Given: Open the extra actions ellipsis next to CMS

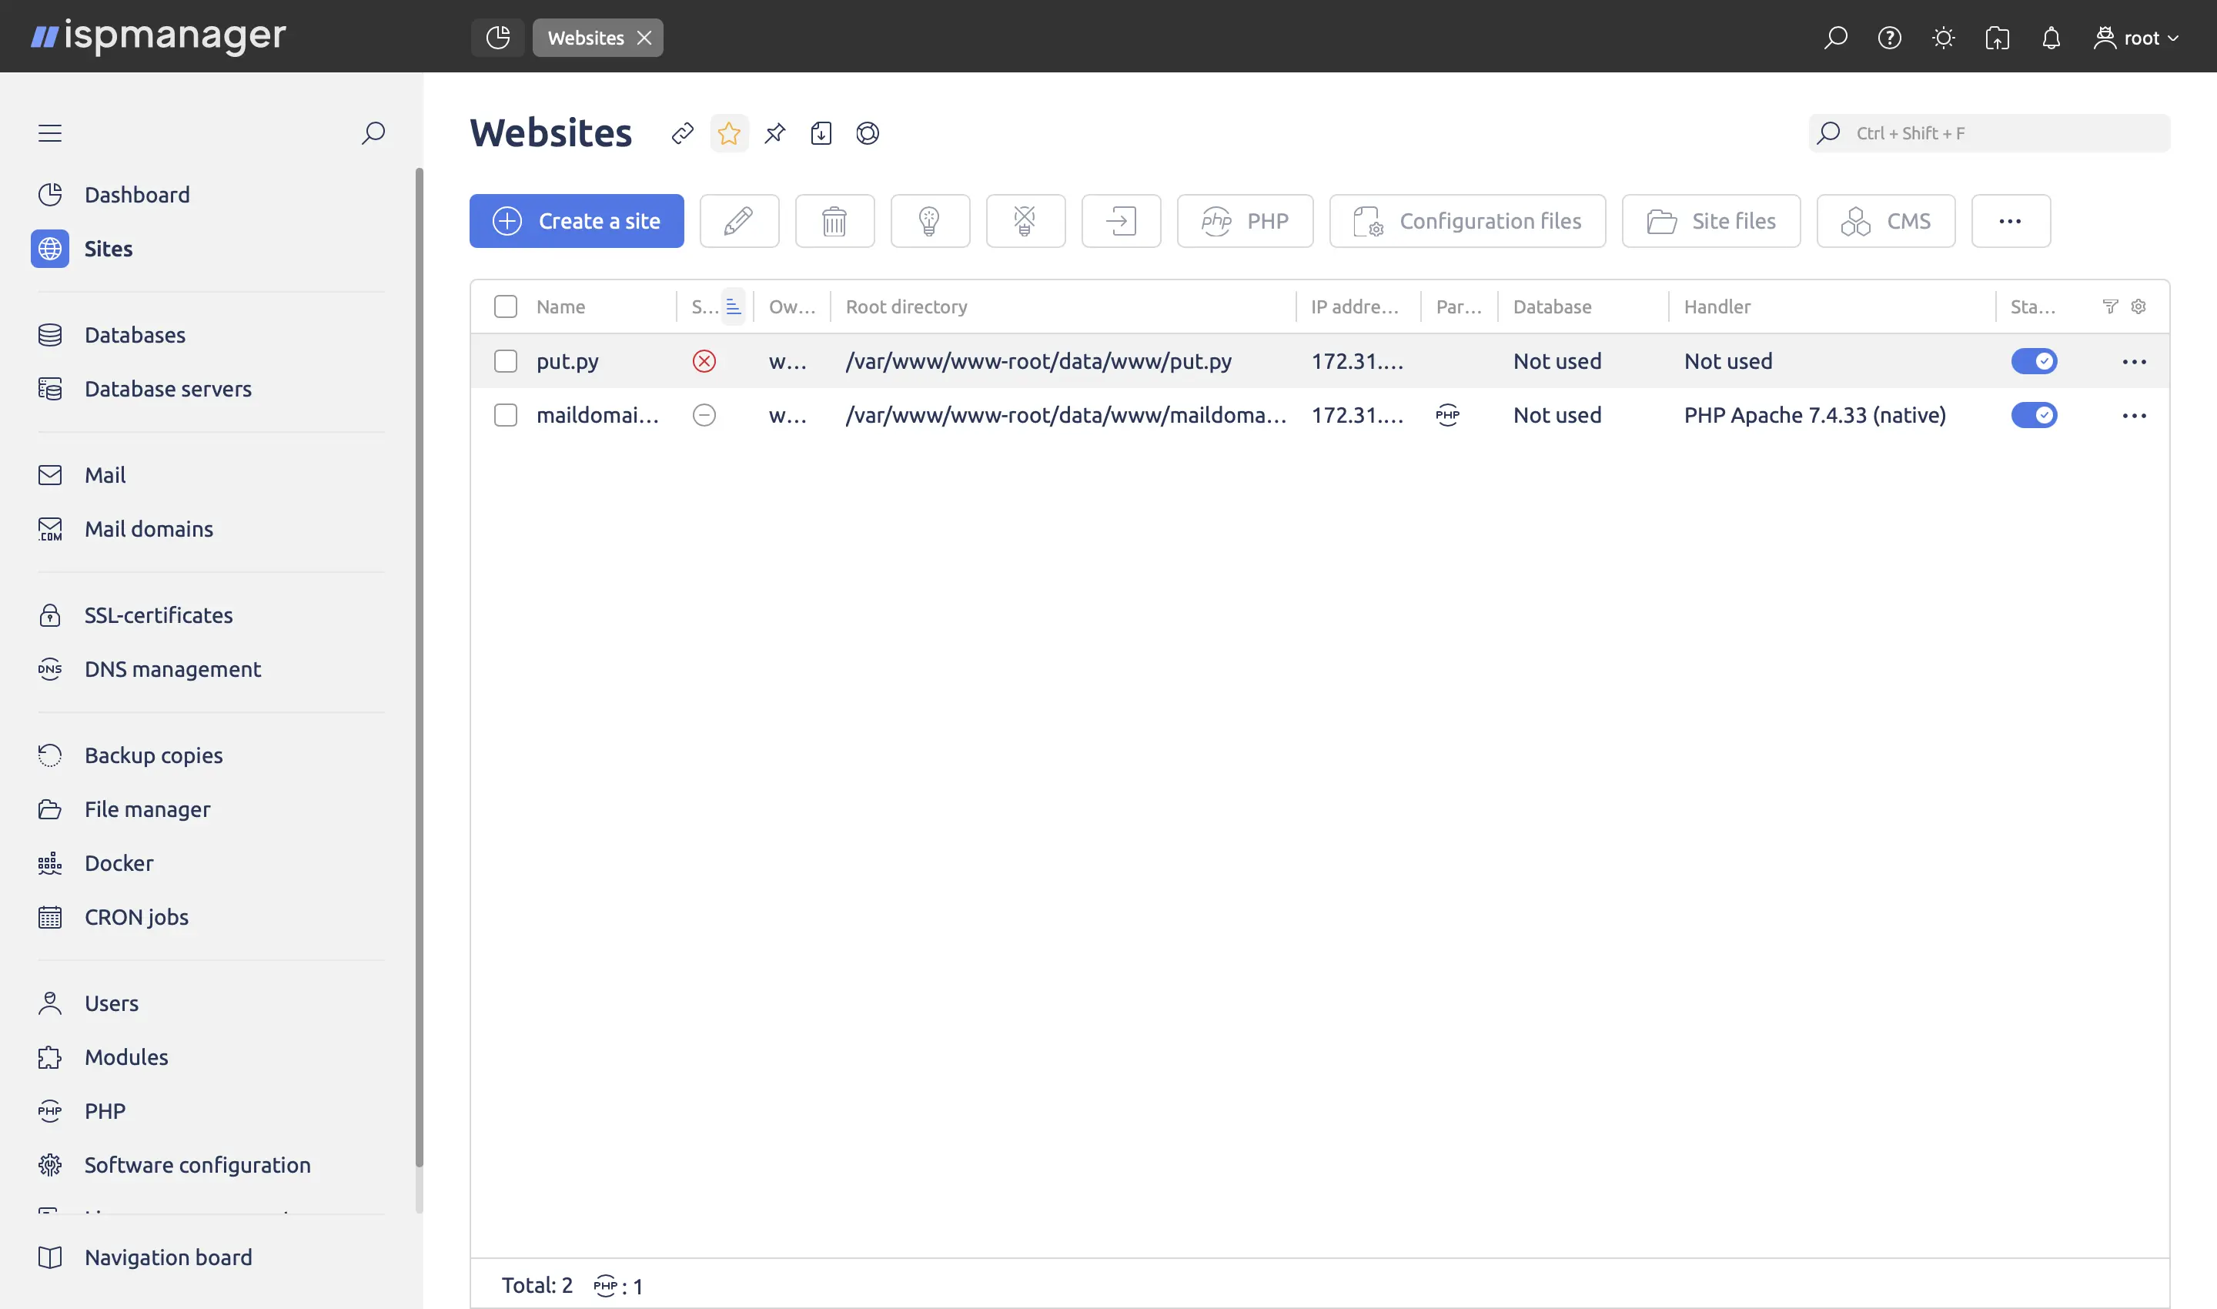Looking at the screenshot, I should pos(2011,220).
